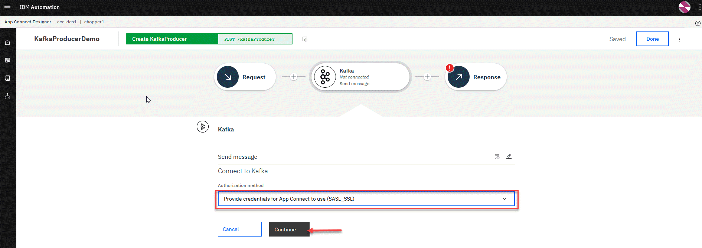Click the user avatar in top bar
The height and width of the screenshot is (248, 702).
click(x=684, y=7)
